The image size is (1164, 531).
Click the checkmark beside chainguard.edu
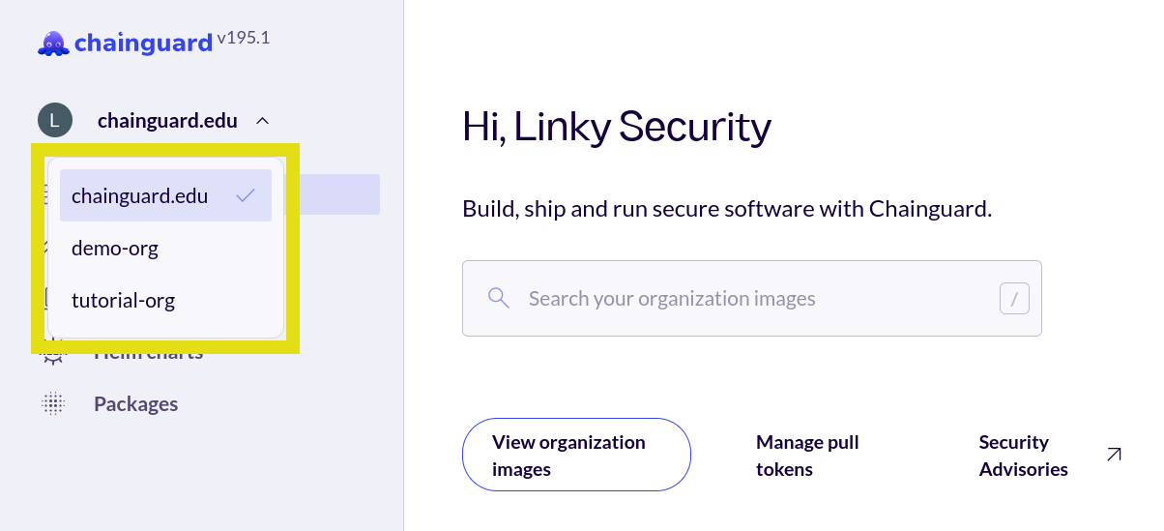pyautogui.click(x=246, y=195)
